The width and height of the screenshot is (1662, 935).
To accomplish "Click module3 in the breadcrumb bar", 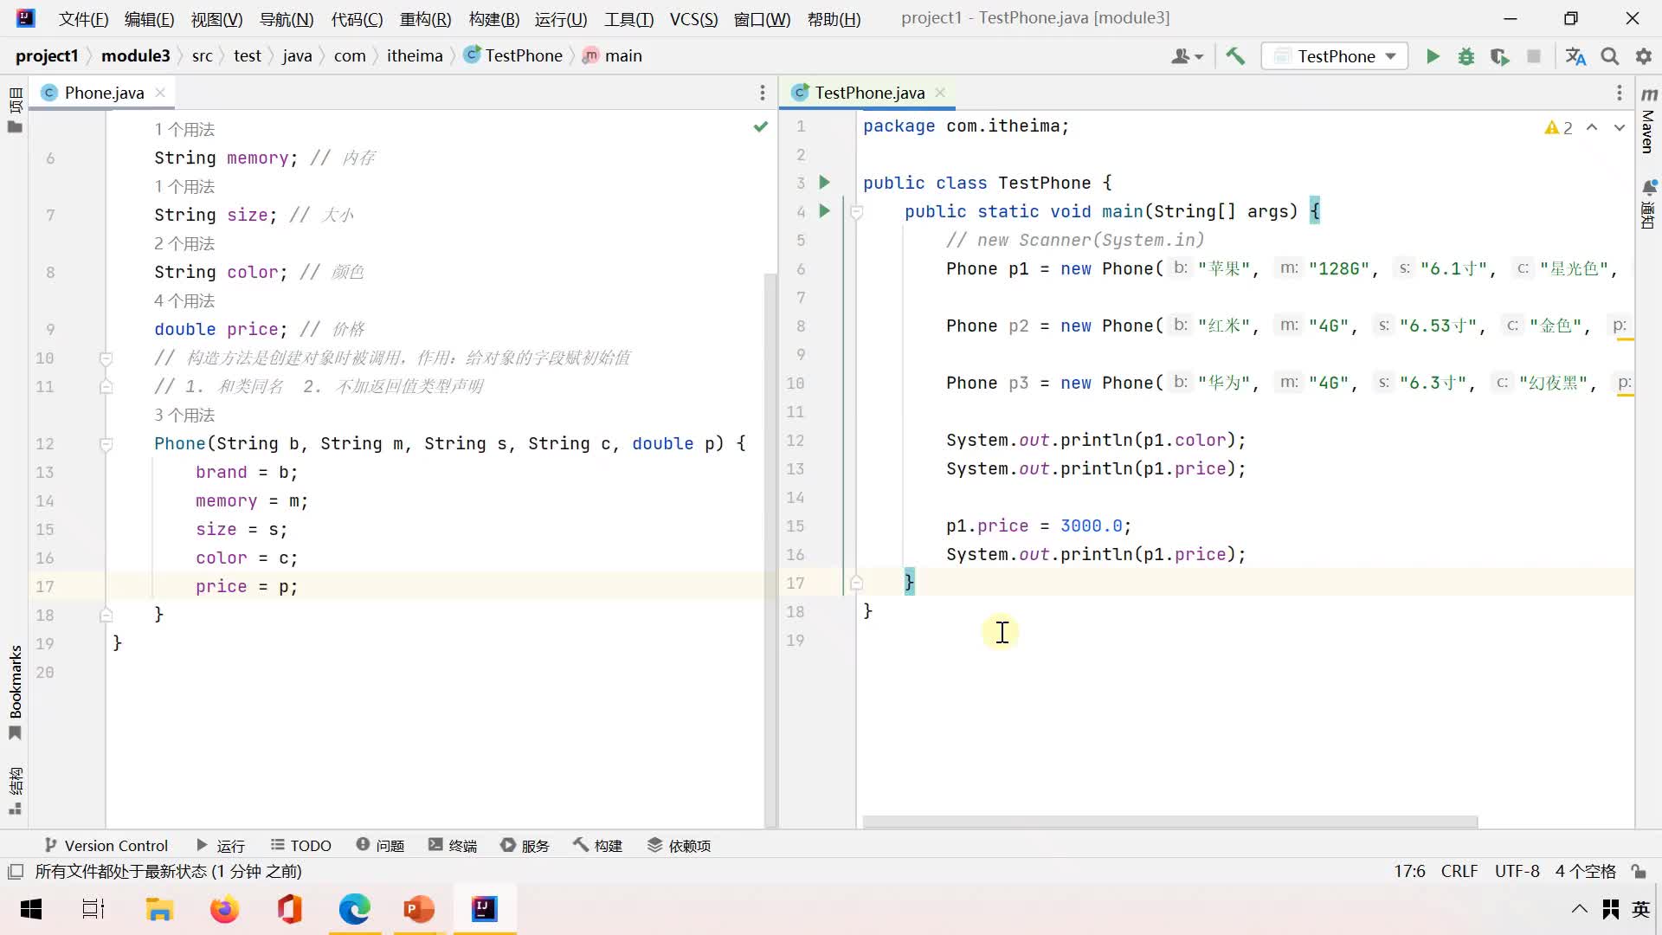I will (x=136, y=56).
